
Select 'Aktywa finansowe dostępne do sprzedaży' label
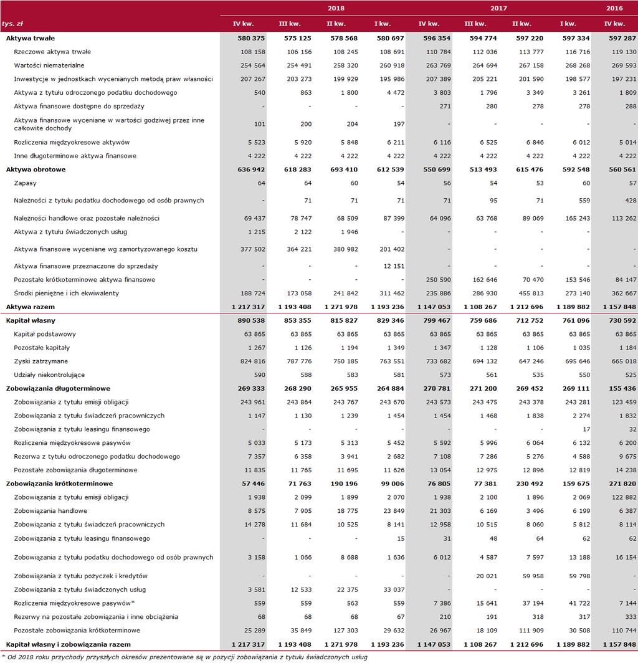79,106
